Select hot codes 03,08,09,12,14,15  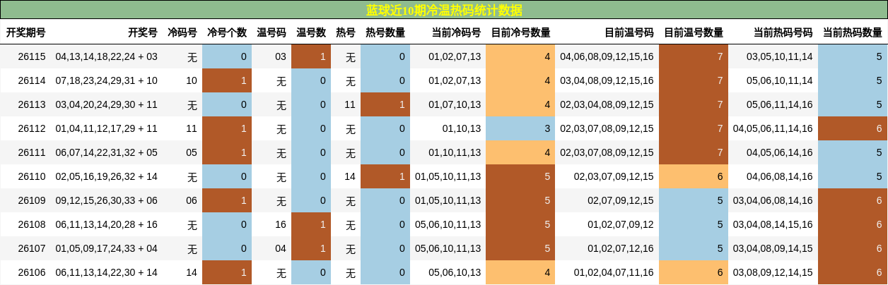pos(773,272)
